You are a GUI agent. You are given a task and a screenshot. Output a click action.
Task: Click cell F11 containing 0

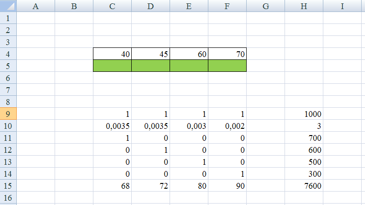point(227,138)
